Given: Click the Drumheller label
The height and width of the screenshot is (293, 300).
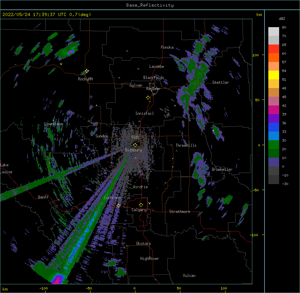Looking at the screenshot, I should tap(222, 169).
